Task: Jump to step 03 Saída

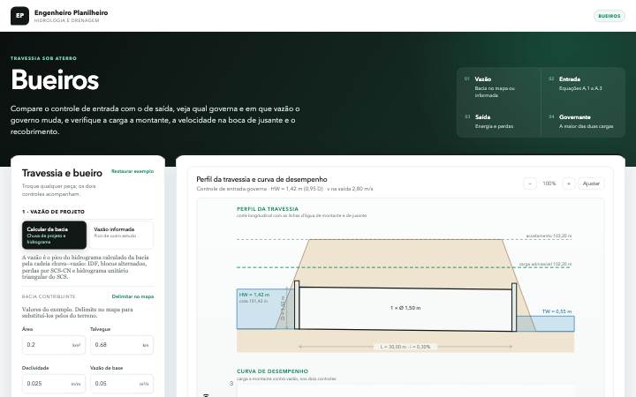Action: pyautogui.click(x=498, y=122)
